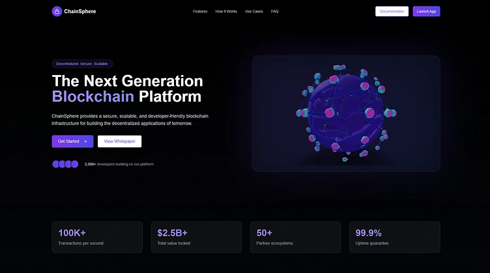Select the 100K+ transactions per second card
The image size is (490, 273).
tap(97, 237)
